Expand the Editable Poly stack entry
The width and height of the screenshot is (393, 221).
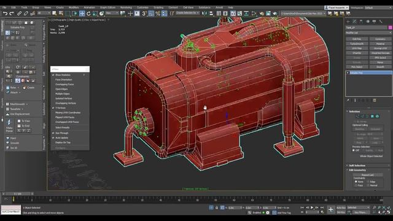pyautogui.click(x=348, y=72)
